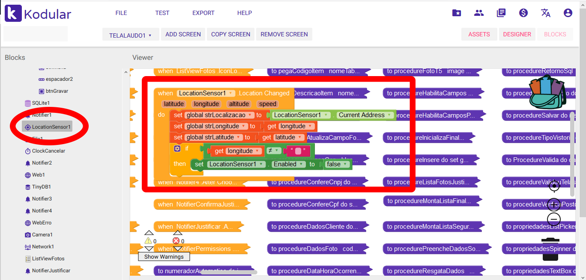This screenshot has height=280, width=586.
Task: Select espacador2 component
Action: pos(55,79)
